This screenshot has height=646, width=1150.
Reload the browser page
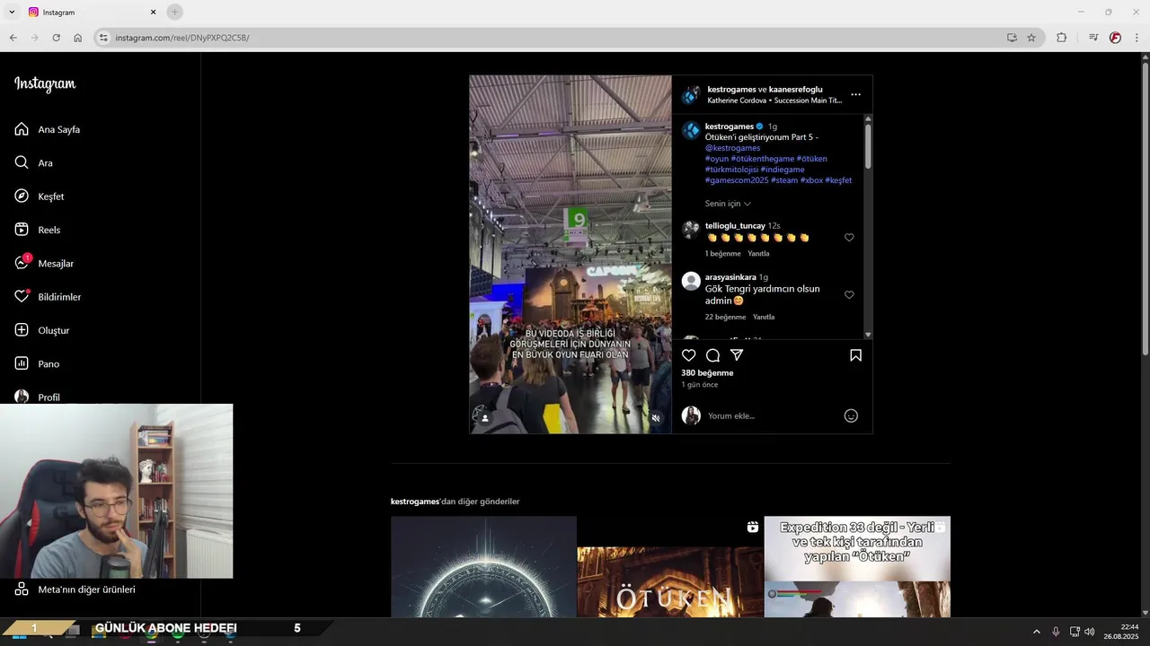(56, 38)
